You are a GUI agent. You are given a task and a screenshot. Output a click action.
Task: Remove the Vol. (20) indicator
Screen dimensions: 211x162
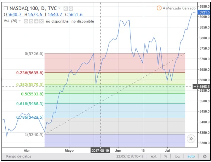coord(42,21)
